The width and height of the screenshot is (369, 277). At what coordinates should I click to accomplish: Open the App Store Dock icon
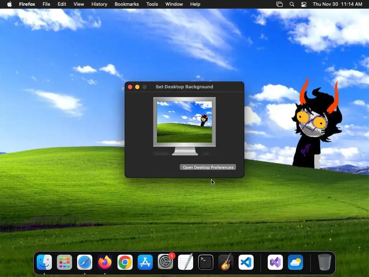145,262
